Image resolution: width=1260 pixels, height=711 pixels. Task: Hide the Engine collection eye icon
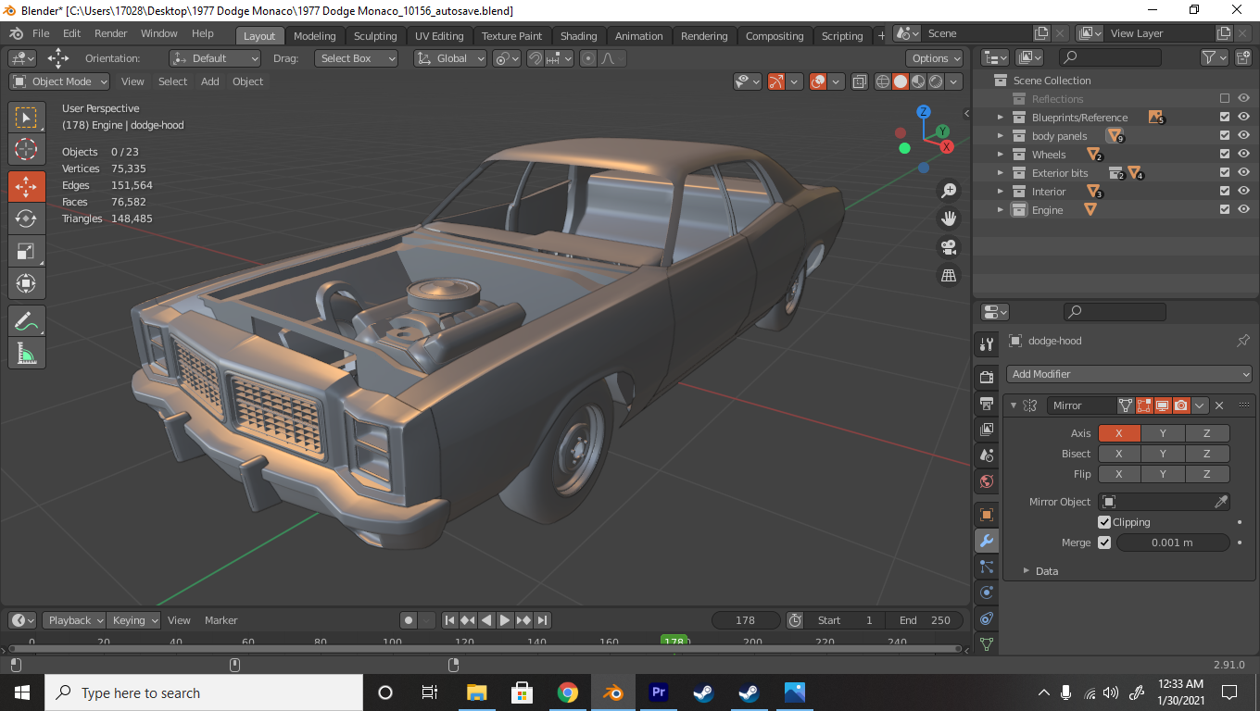[x=1243, y=209]
